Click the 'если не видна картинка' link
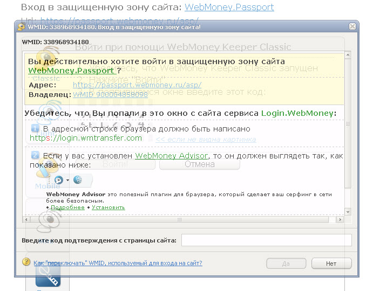This screenshot has height=291, width=373. tap(206, 139)
